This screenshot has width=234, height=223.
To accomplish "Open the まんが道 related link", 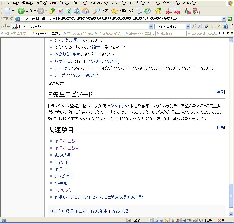I will [x=62, y=155].
